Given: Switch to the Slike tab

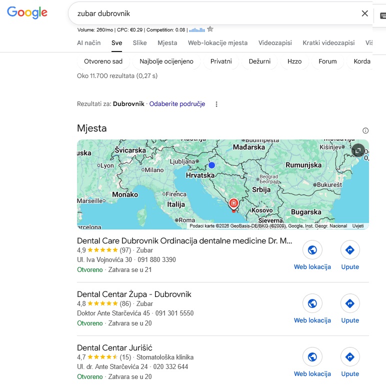Looking at the screenshot, I should tap(140, 43).
